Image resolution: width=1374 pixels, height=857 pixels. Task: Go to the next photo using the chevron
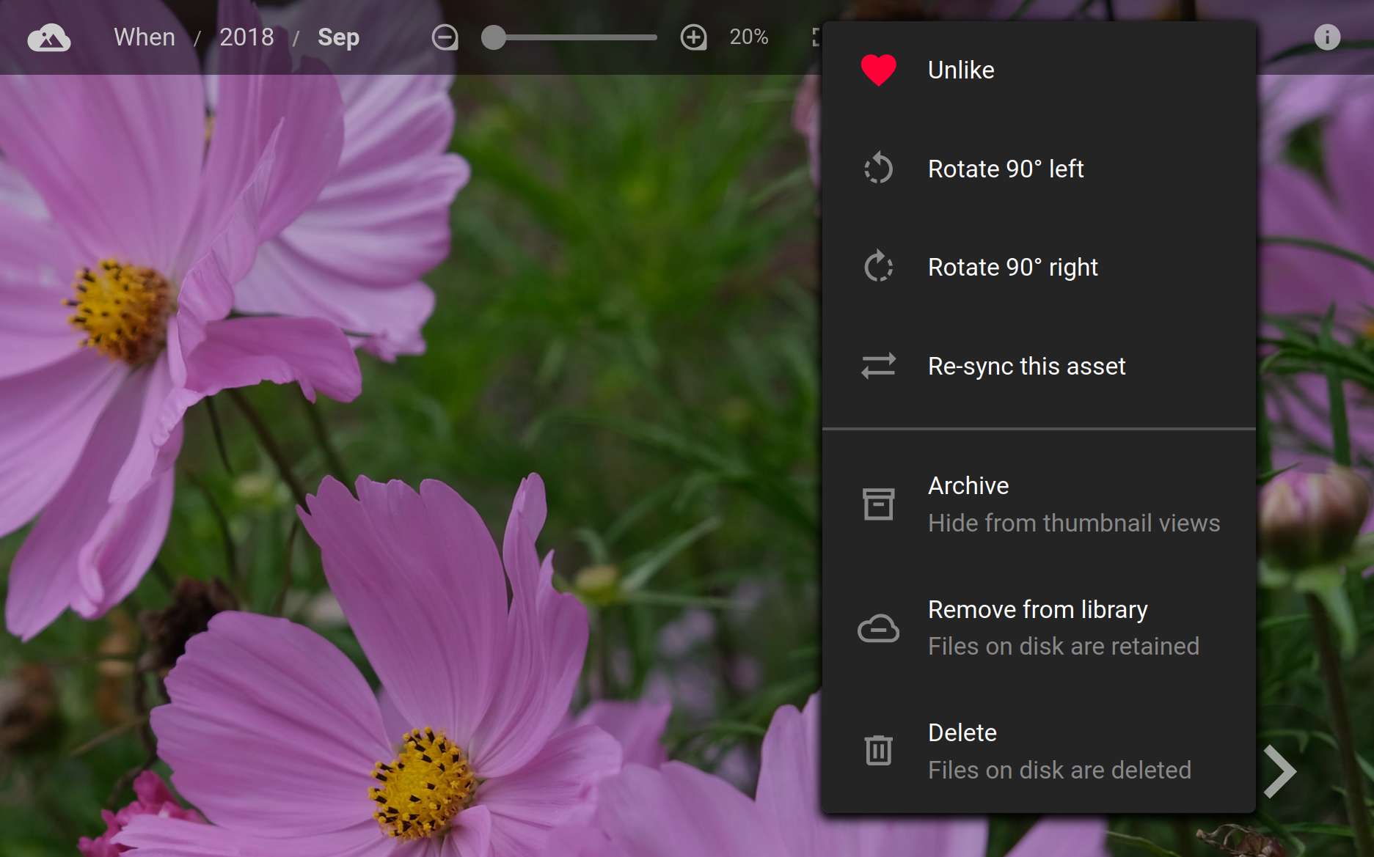pos(1280,771)
